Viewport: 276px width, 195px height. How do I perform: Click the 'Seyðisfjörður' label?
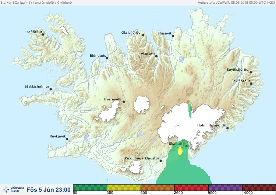(x=238, y=70)
